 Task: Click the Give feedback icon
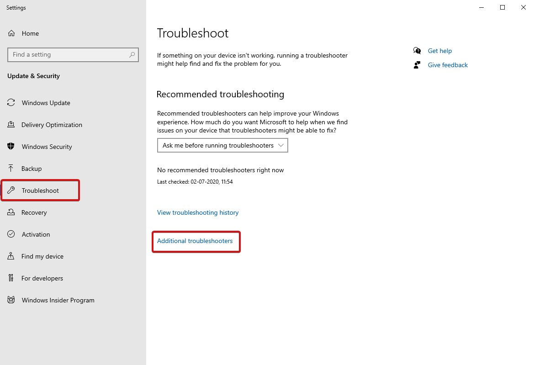click(x=417, y=64)
